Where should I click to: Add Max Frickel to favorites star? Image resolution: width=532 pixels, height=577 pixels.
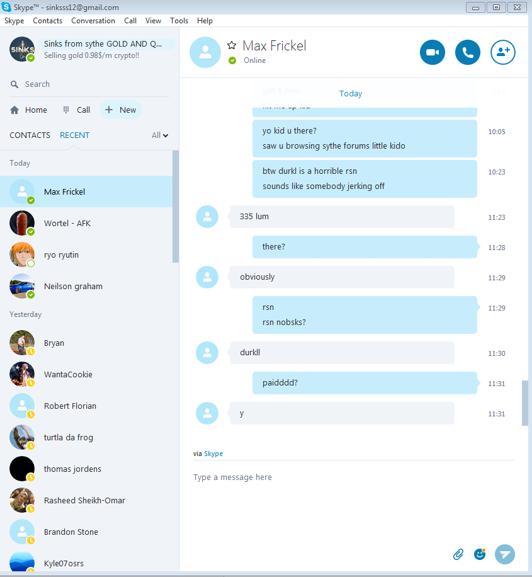[232, 45]
